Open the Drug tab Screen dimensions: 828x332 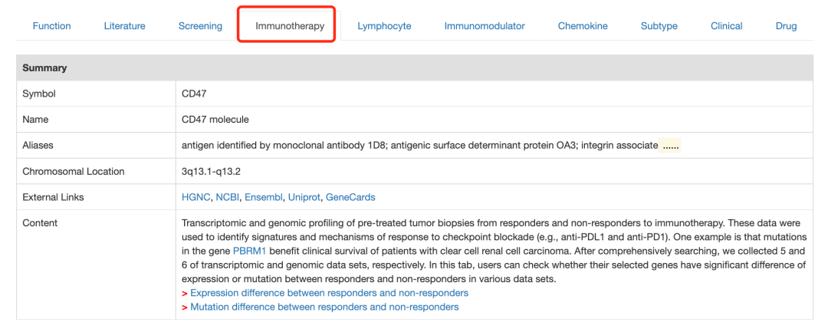786,26
